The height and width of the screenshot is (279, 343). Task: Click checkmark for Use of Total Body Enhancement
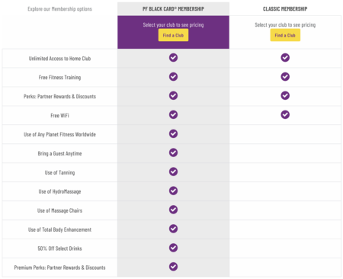click(173, 229)
